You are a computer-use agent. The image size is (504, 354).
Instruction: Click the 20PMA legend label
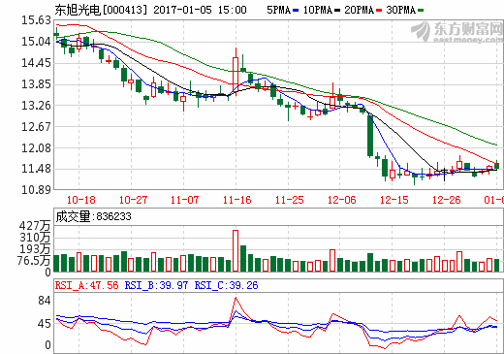pos(359,10)
